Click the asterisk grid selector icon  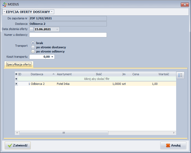pos(16,74)
